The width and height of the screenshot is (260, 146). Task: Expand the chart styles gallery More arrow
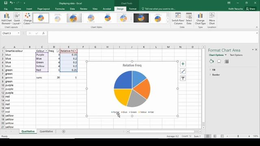click(x=168, y=22)
